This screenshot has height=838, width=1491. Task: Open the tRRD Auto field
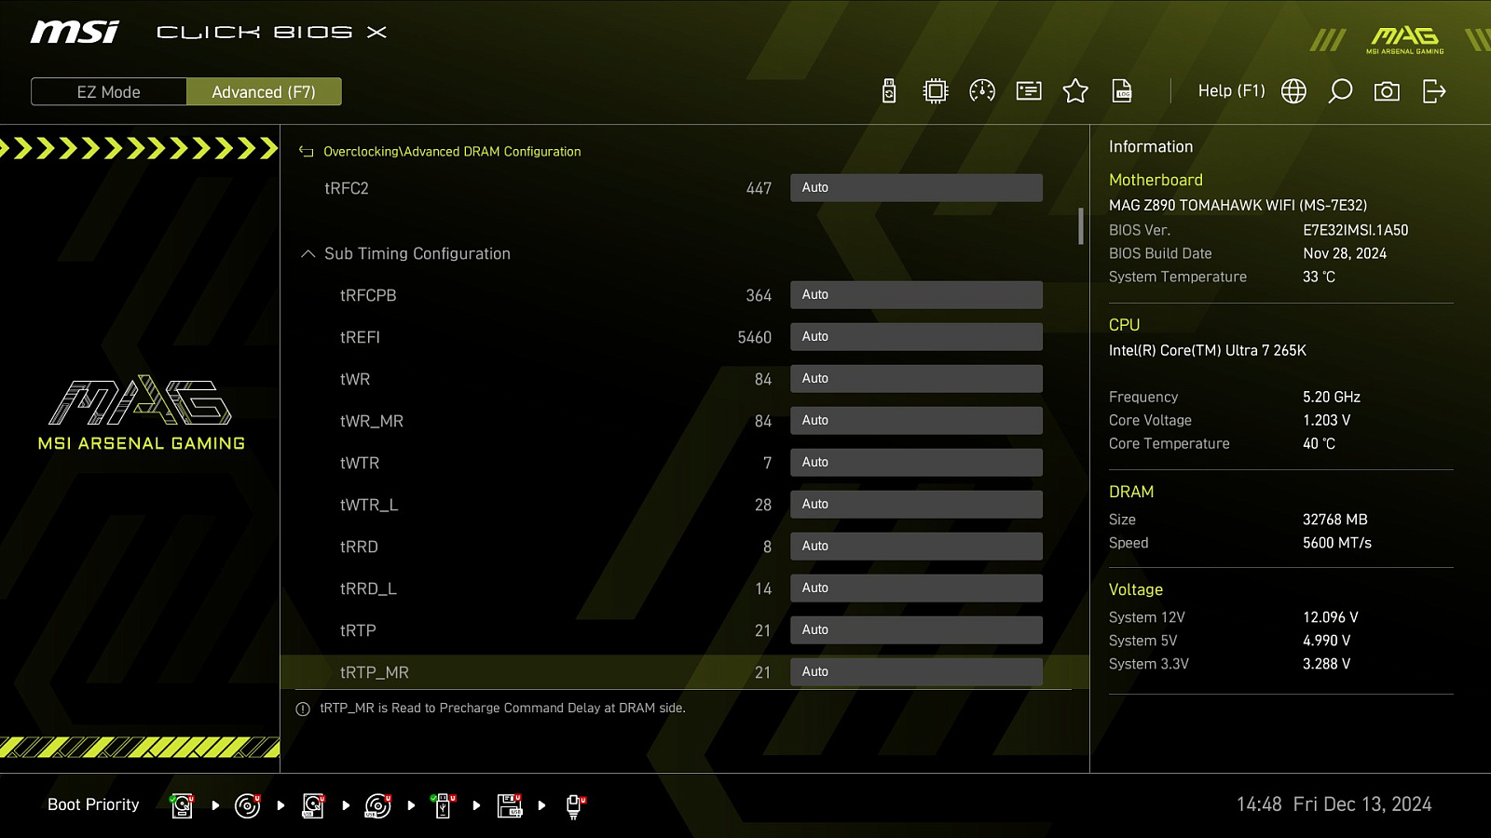click(916, 547)
